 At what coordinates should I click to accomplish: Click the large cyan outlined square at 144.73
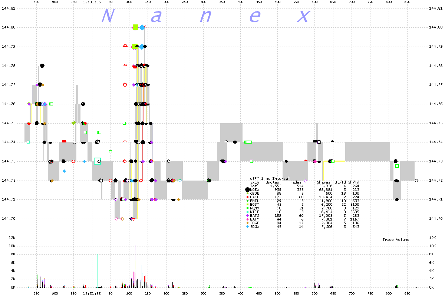97,161
